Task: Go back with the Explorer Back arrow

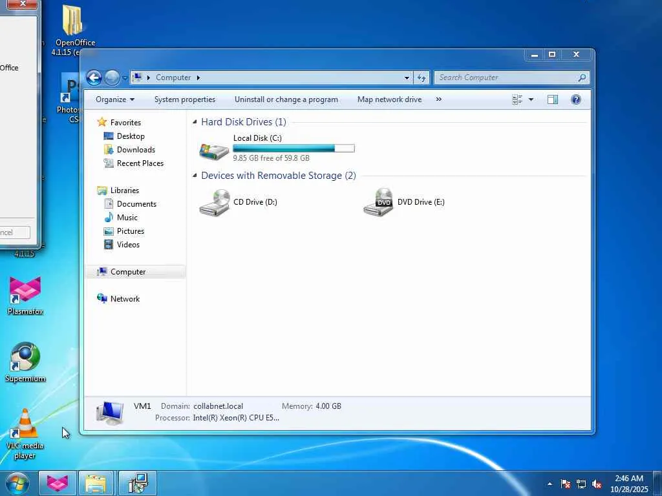Action: pos(94,77)
